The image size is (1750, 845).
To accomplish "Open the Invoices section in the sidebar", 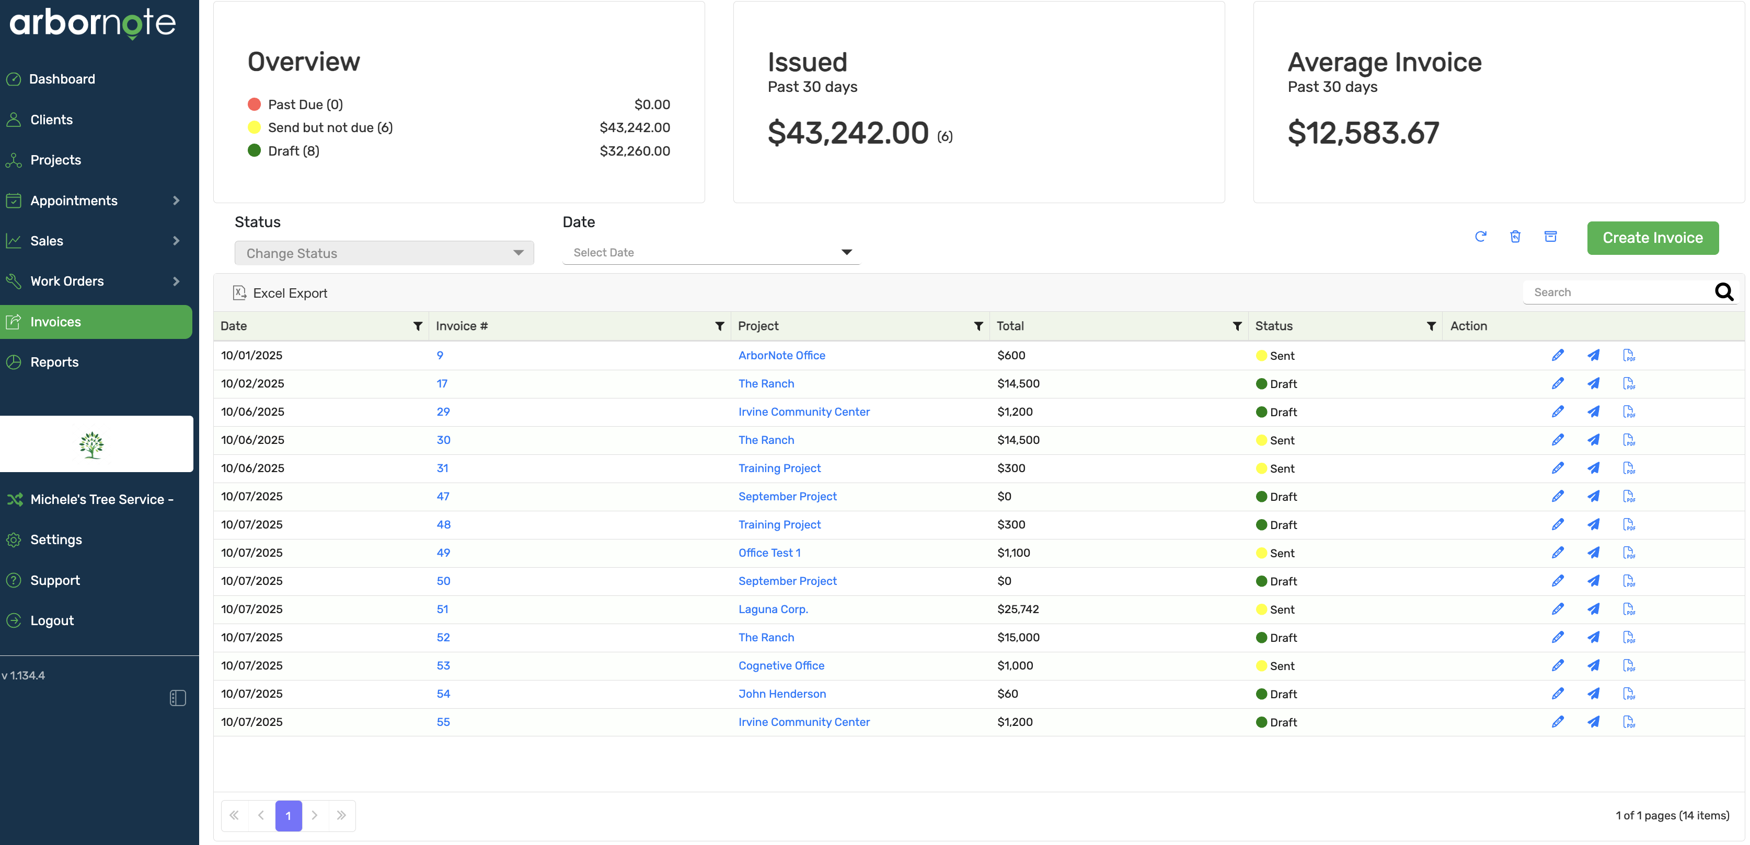I will tap(56, 321).
